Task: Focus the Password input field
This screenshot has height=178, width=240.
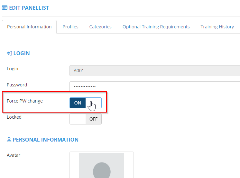Action: pyautogui.click(x=154, y=86)
